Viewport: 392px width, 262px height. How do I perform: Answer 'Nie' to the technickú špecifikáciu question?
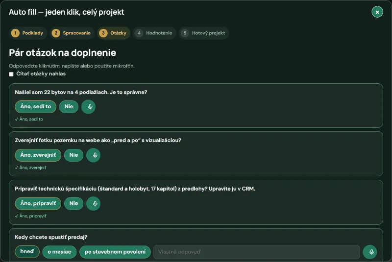(74, 204)
